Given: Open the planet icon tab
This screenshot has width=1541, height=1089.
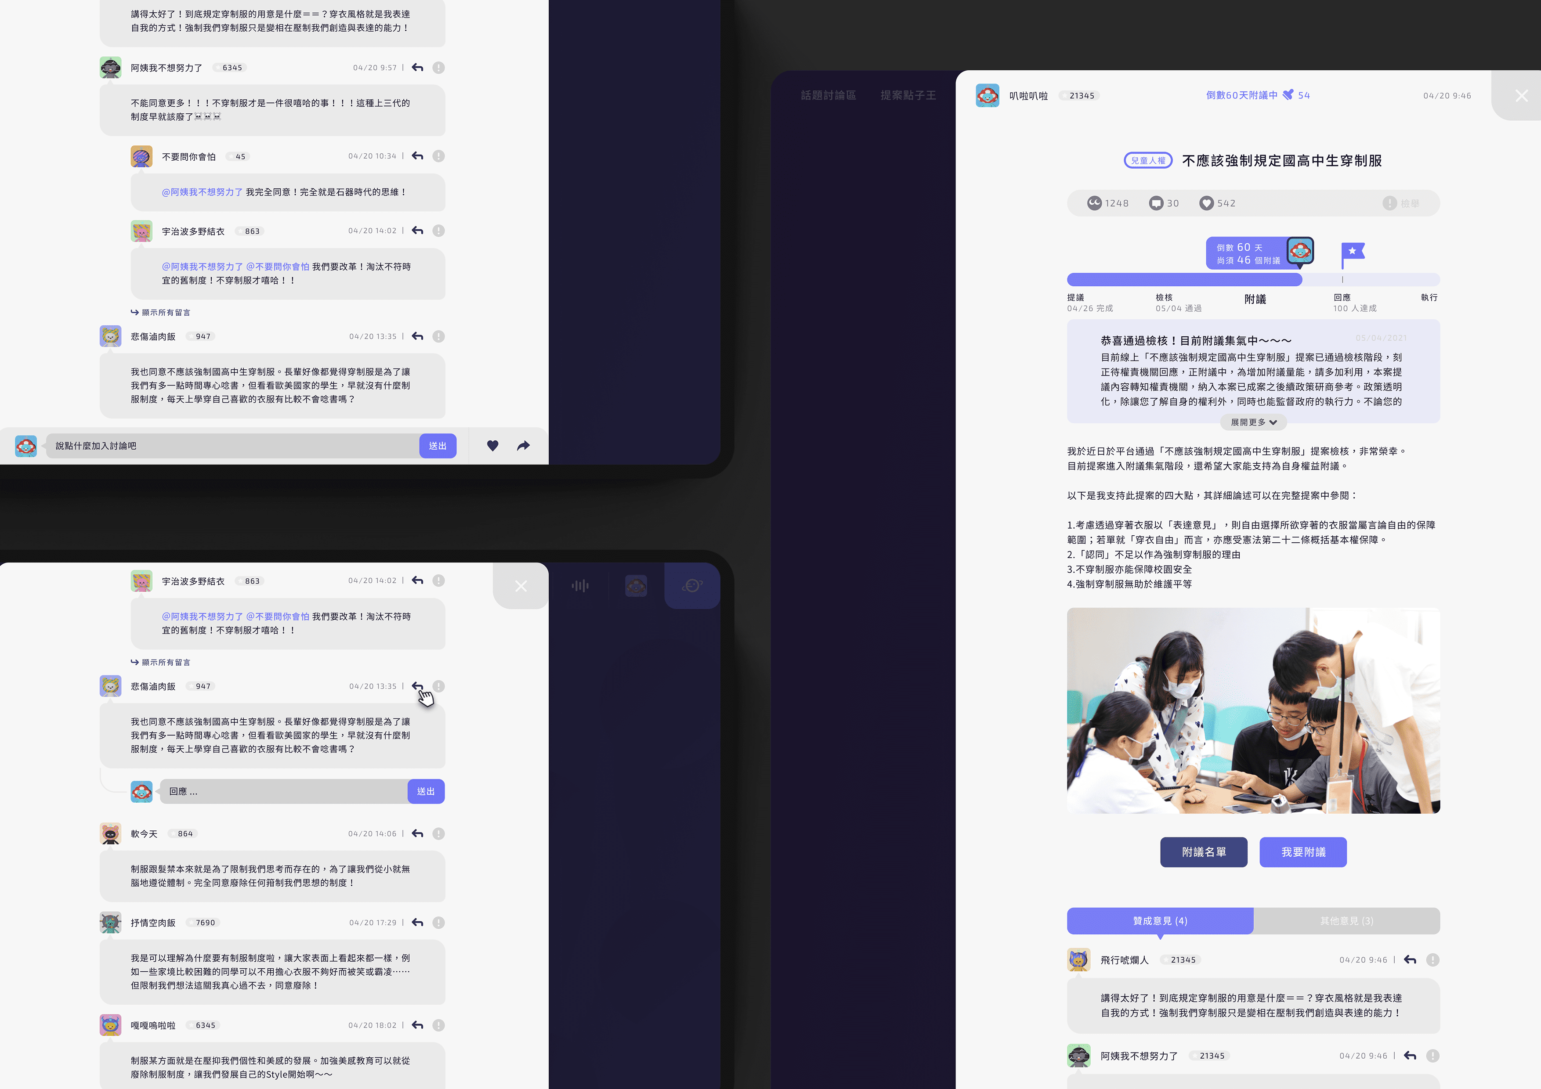Looking at the screenshot, I should (692, 586).
